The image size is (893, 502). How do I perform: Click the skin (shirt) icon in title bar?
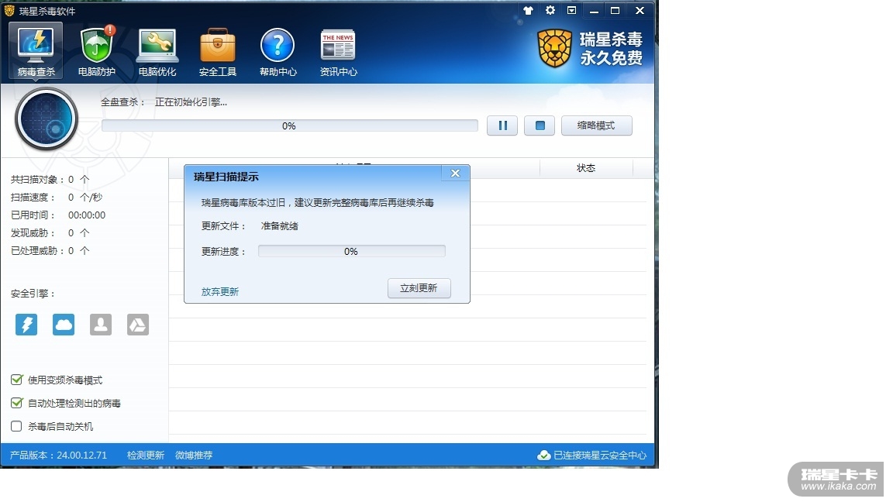pos(528,10)
